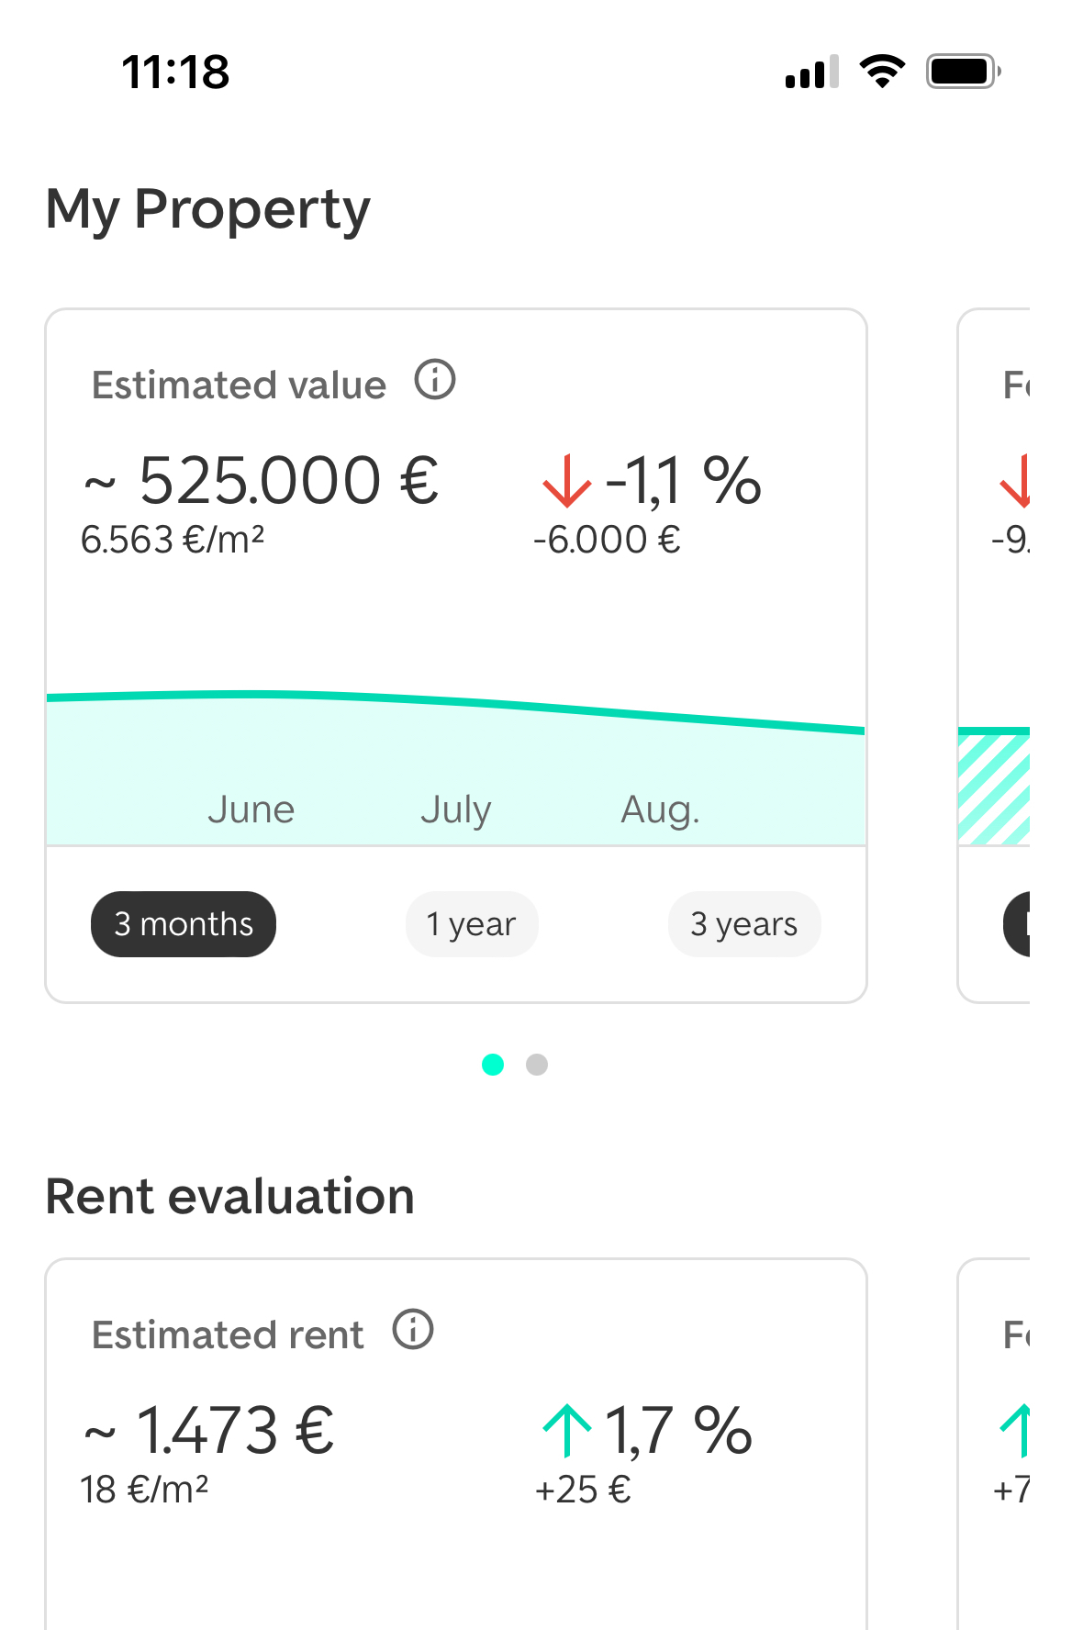Tap the My Property heading
The height and width of the screenshot is (1630, 1072).
[207, 209]
